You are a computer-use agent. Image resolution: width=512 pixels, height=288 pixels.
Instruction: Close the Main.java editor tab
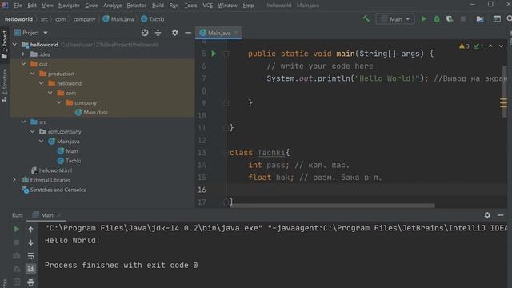[x=236, y=33]
